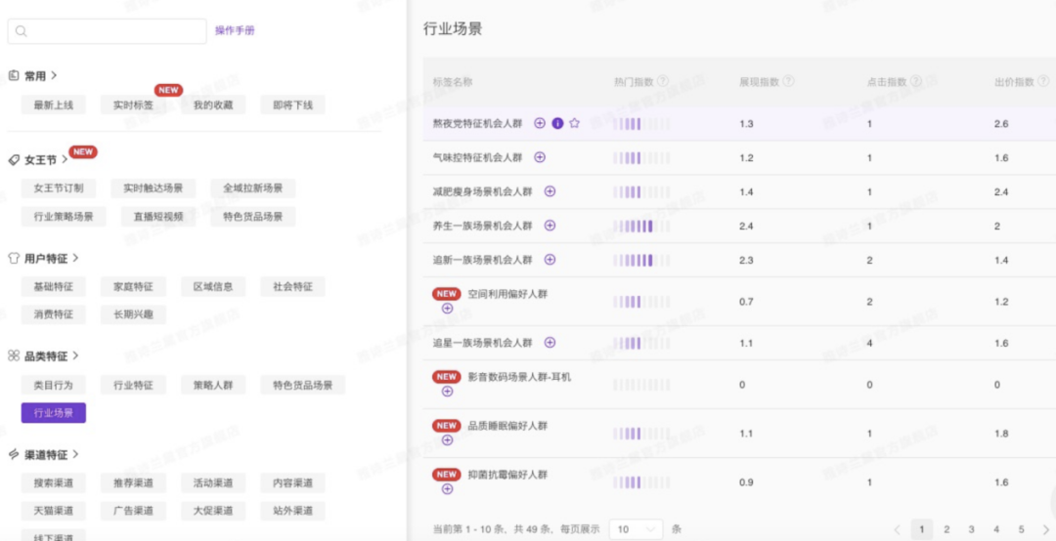Click the help icon next to 热门指数
The width and height of the screenshot is (1056, 541).
pos(663,82)
